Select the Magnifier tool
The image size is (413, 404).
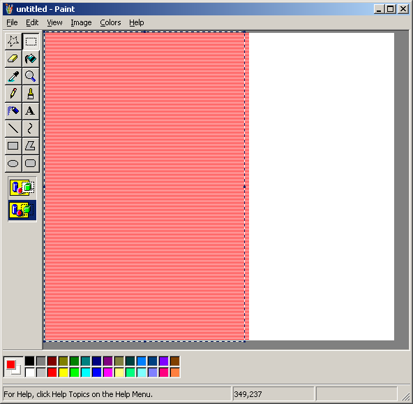click(31, 76)
